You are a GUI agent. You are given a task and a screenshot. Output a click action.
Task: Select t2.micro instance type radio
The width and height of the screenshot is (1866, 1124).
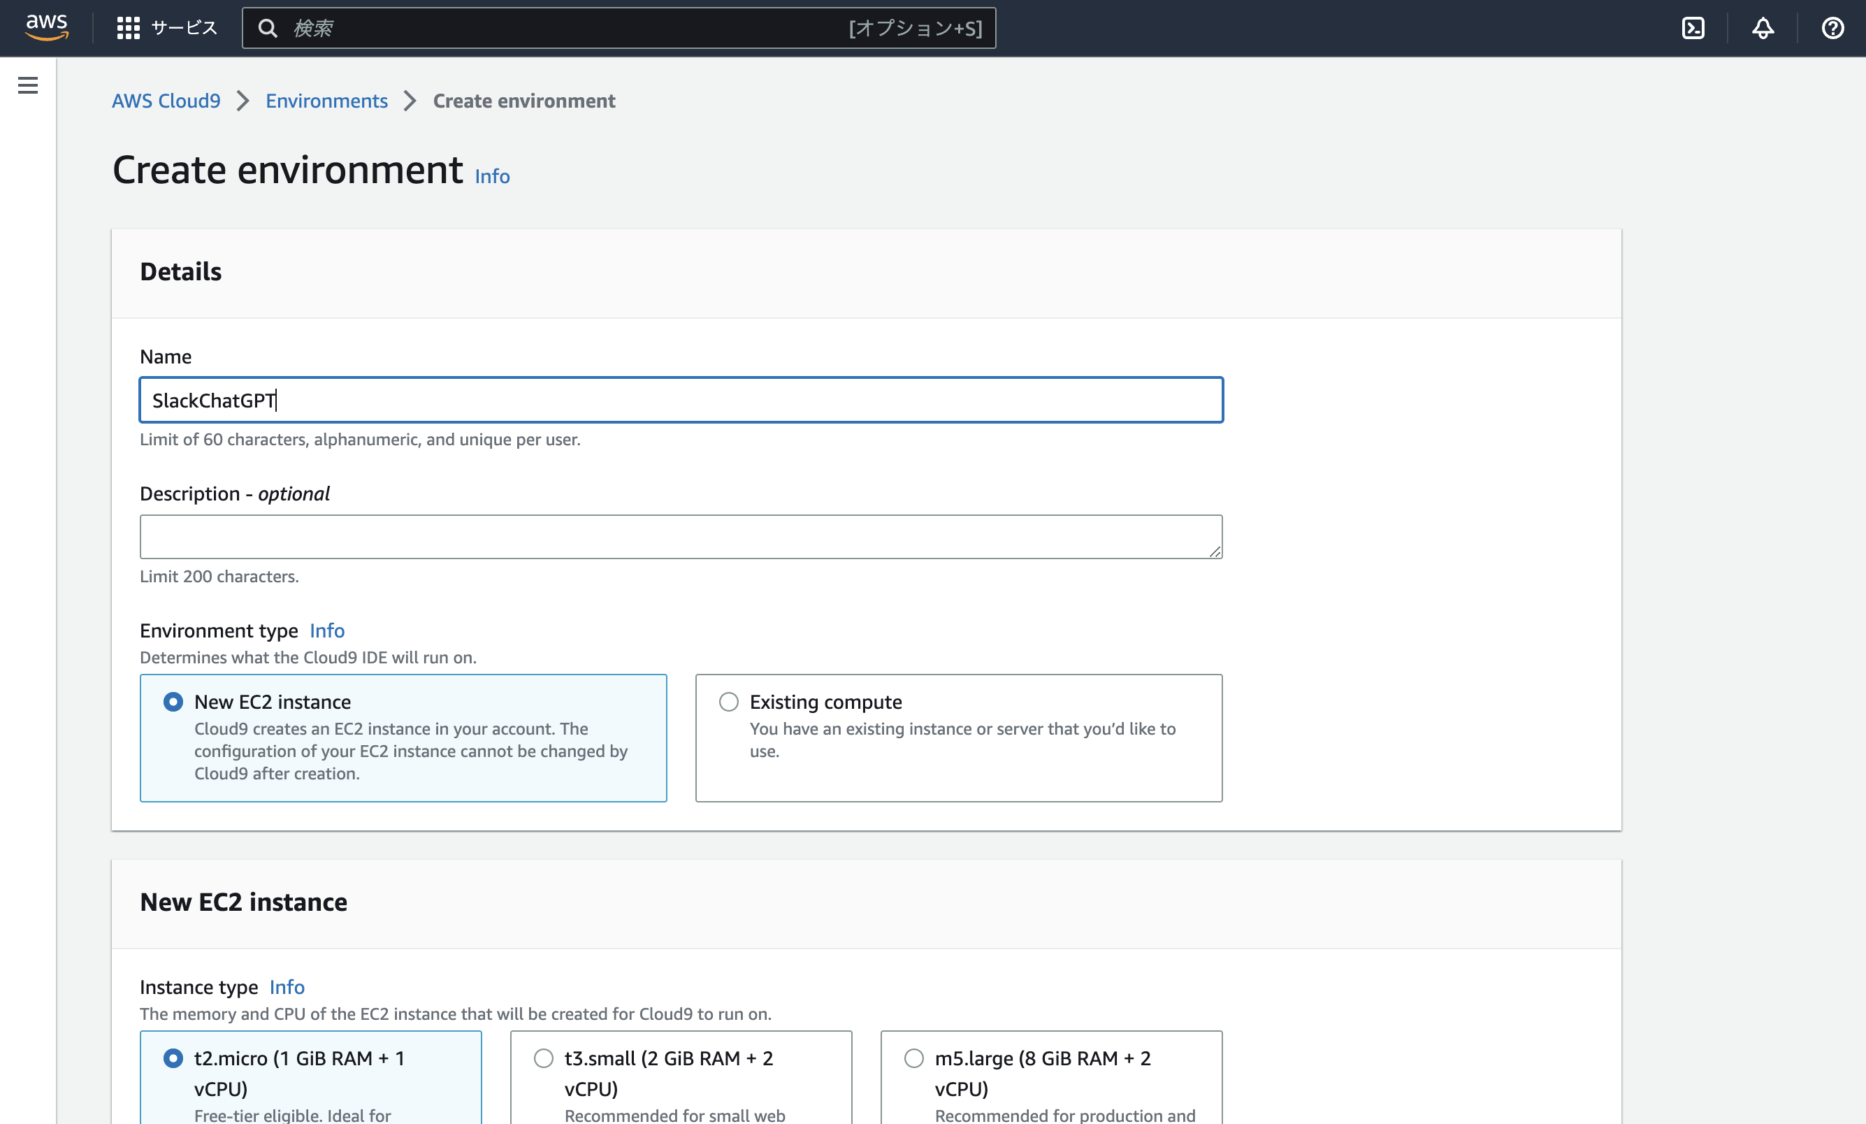coord(173,1058)
